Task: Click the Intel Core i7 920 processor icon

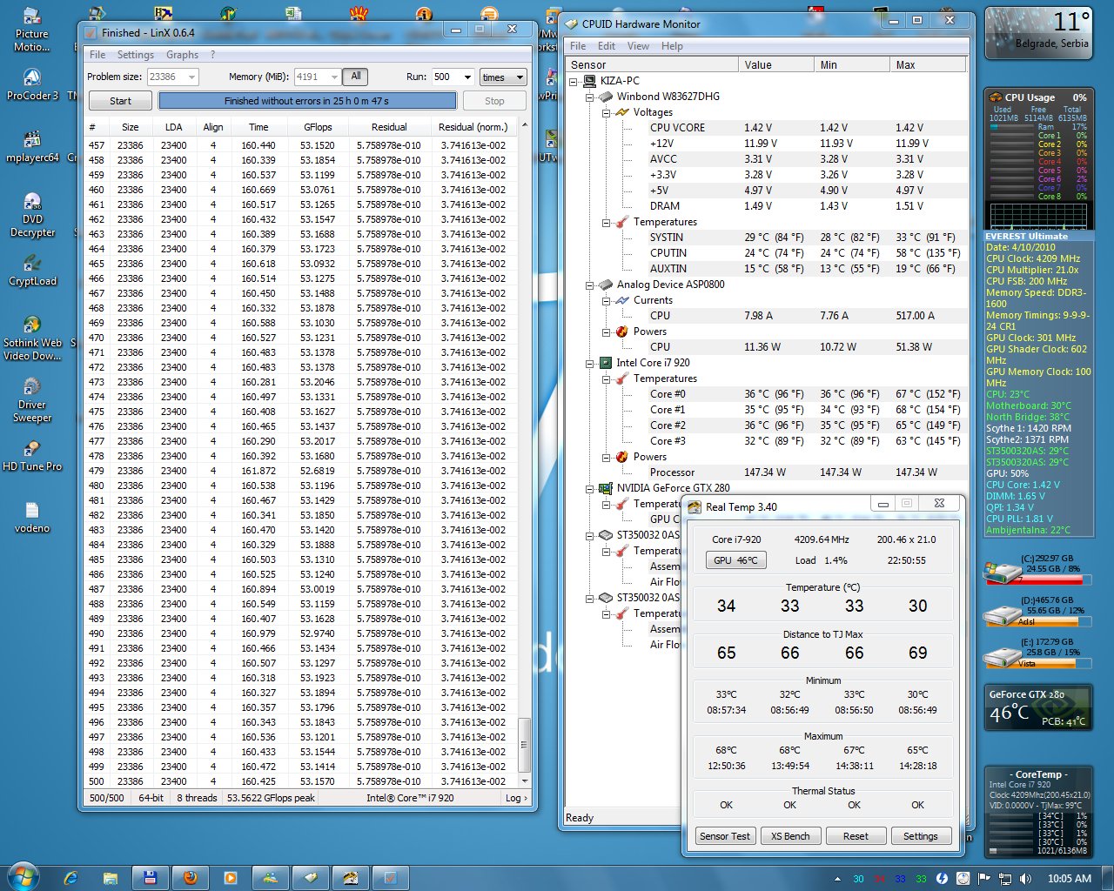Action: pyautogui.click(x=606, y=363)
